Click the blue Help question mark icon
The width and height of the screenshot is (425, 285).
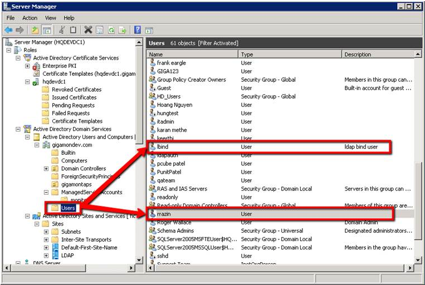click(x=137, y=30)
